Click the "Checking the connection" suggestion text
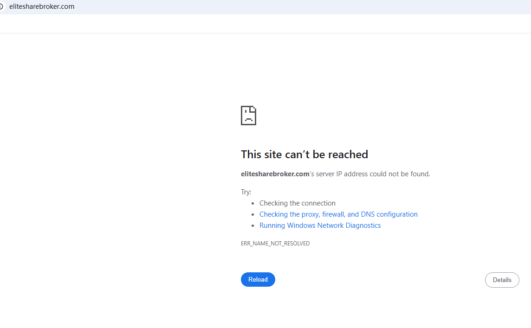 click(x=298, y=203)
